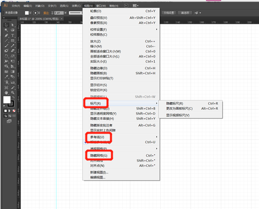Select the Zoom magnifier tool
Viewport: 259px width, 209px height.
coord(12,93)
